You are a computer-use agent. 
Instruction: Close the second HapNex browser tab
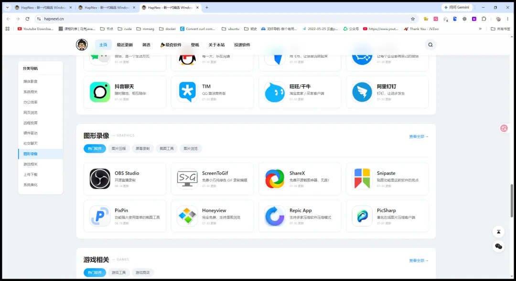click(x=134, y=8)
